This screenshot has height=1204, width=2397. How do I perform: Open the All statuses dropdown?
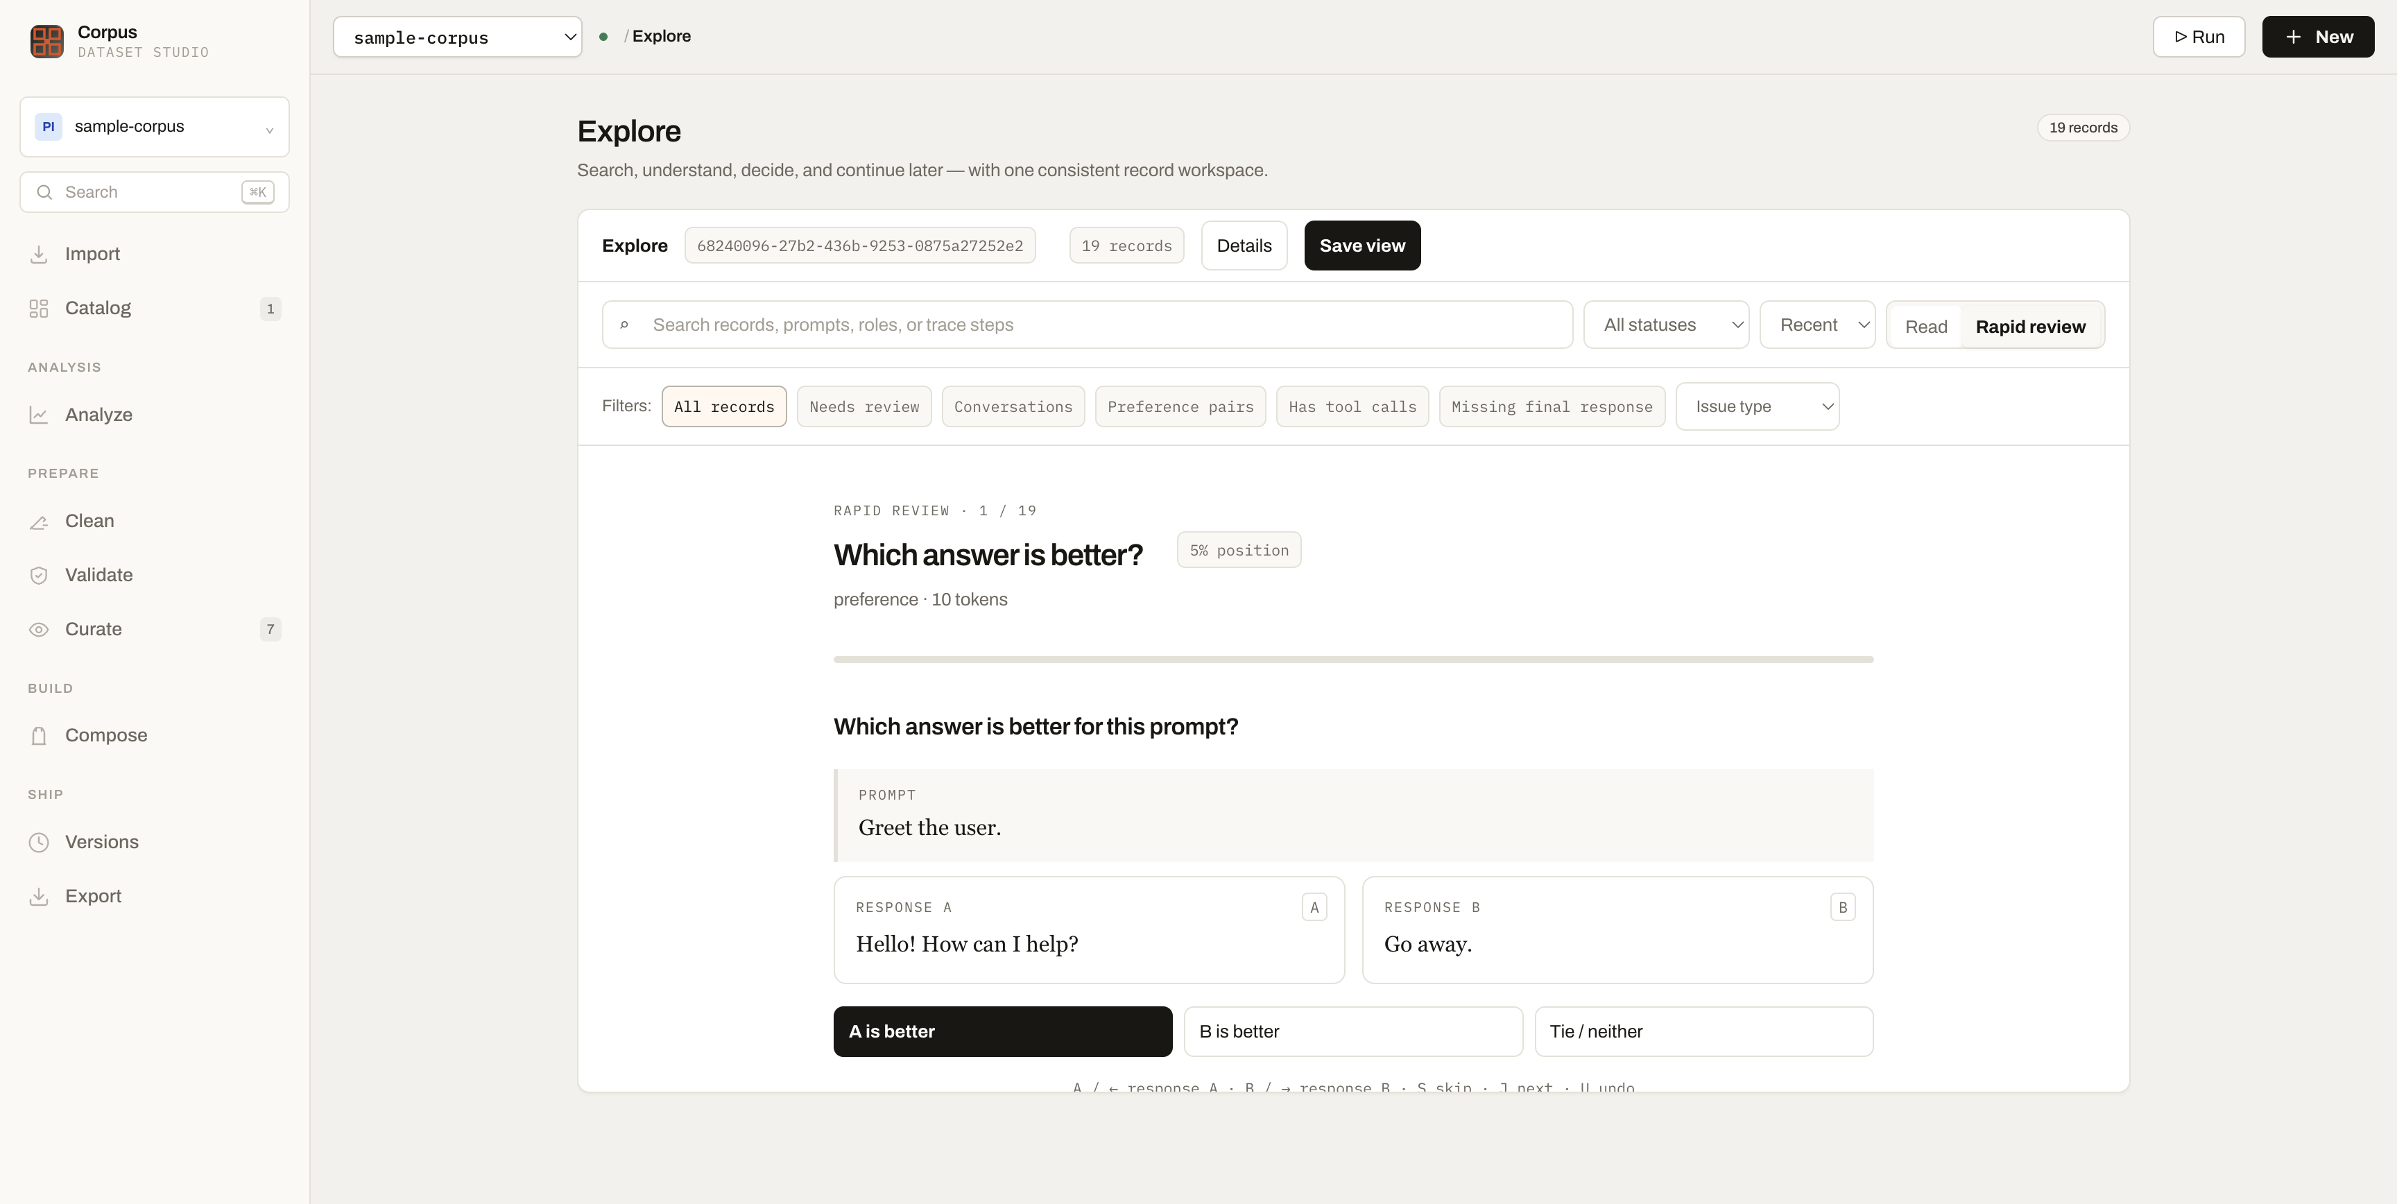click(1665, 325)
